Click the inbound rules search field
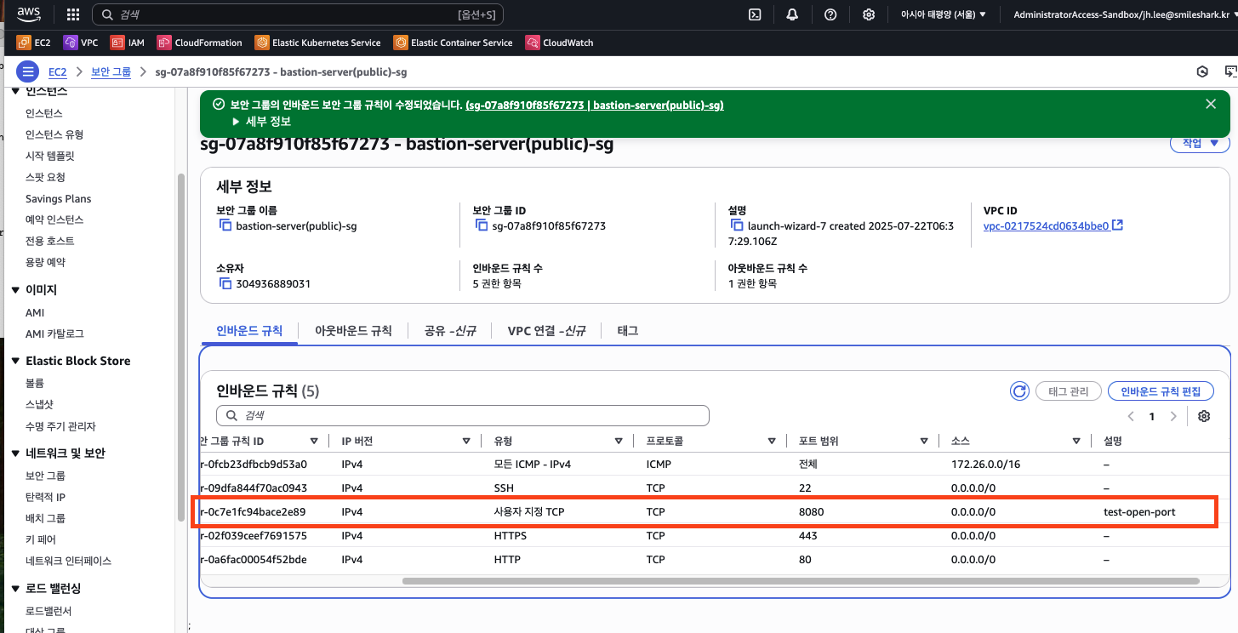The height and width of the screenshot is (633, 1238). click(463, 415)
